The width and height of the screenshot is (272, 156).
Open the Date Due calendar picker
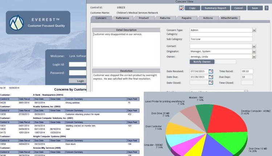tap(211, 77)
